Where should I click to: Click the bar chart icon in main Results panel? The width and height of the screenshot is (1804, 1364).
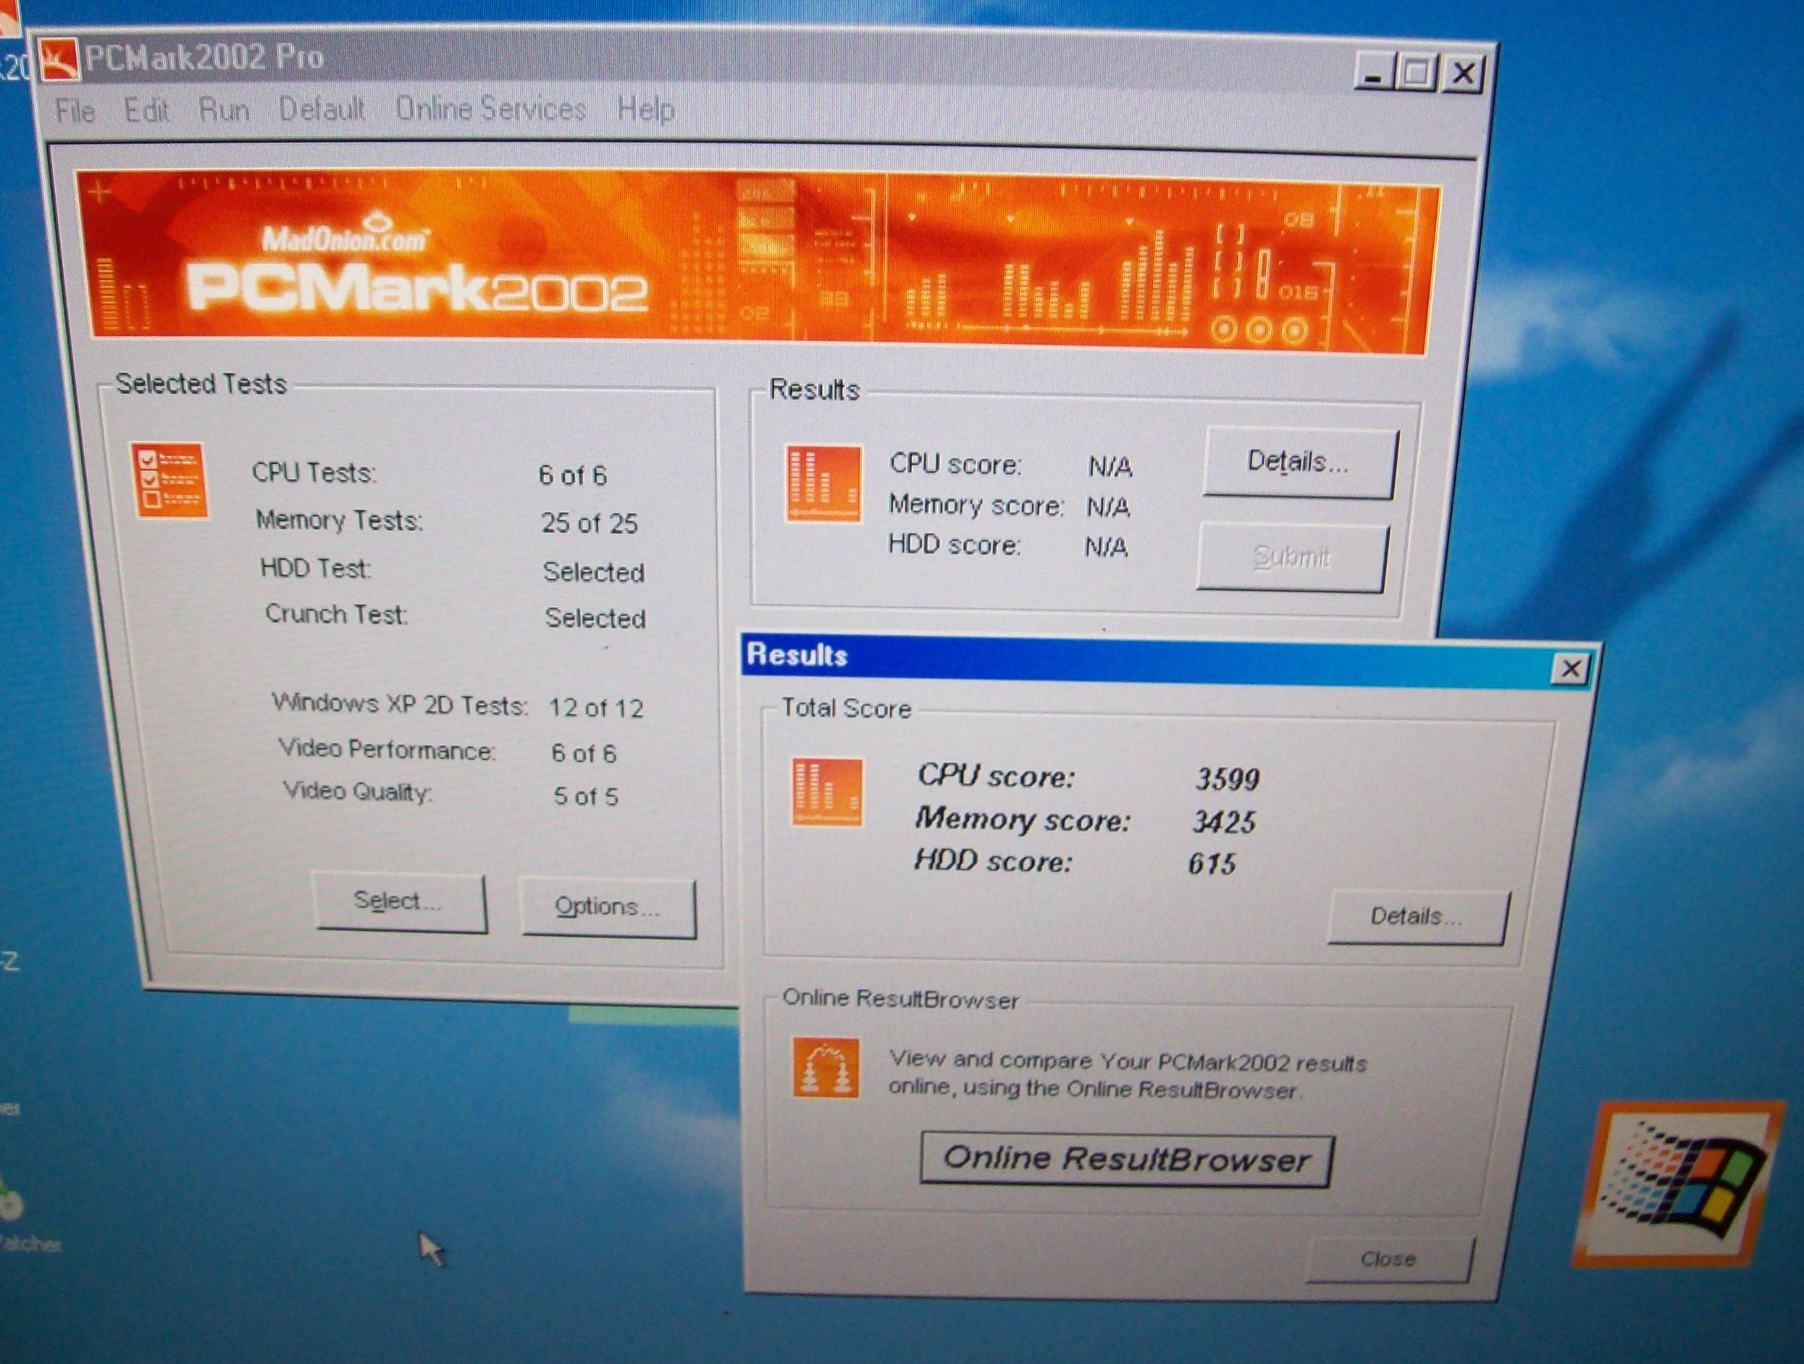pos(822,484)
